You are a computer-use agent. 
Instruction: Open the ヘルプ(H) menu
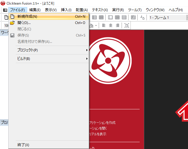176,10
